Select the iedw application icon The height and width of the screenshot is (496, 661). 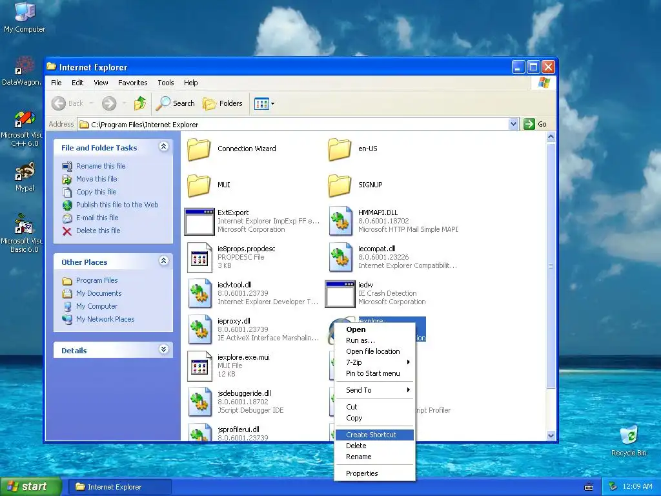point(340,294)
